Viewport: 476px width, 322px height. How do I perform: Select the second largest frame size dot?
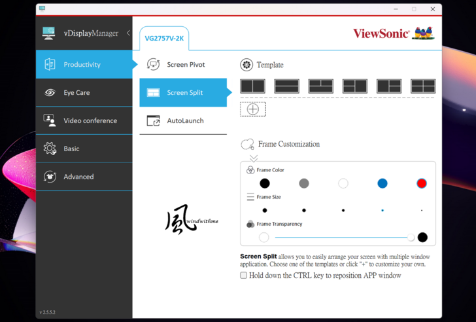point(304,210)
